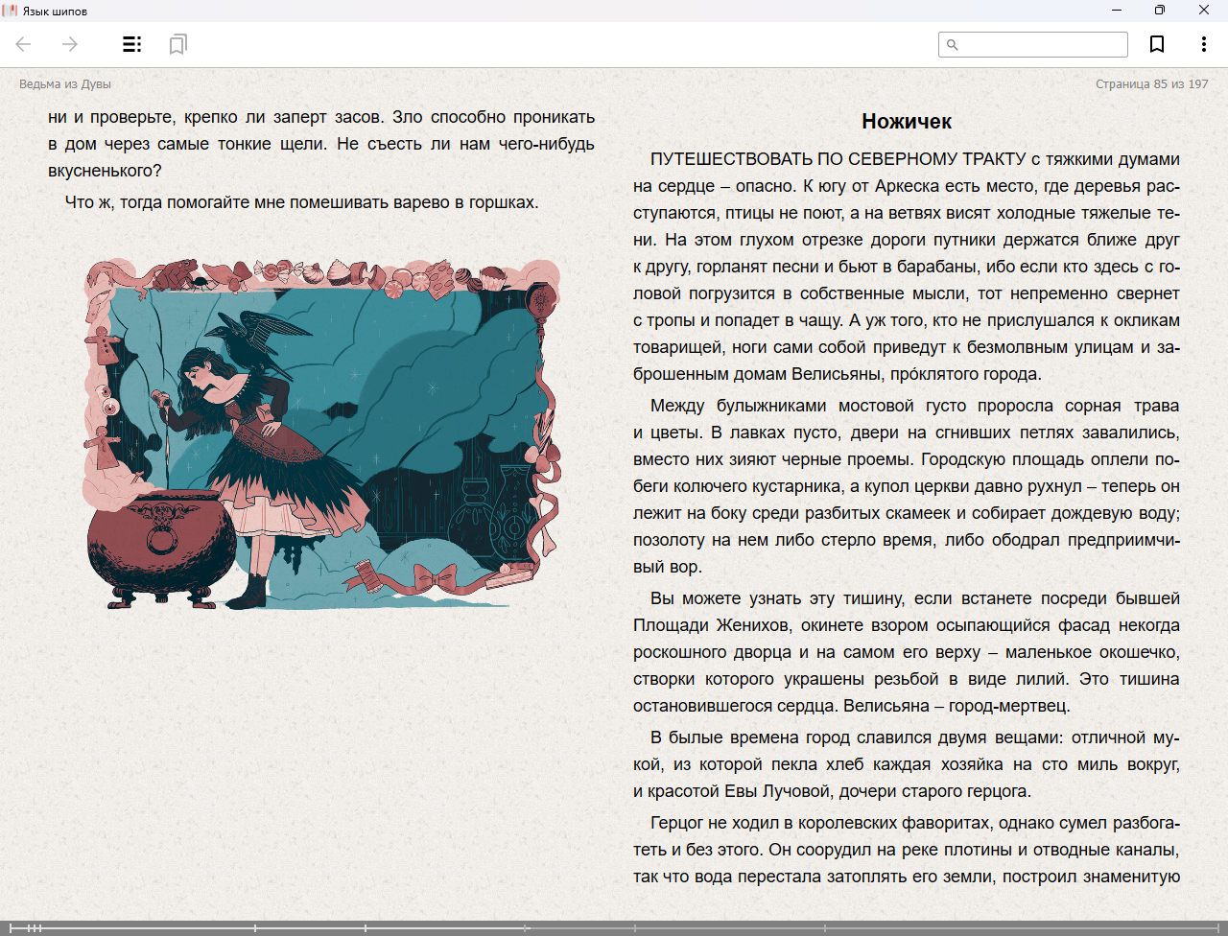Restore down the reader window
The height and width of the screenshot is (936, 1228).
tap(1160, 11)
